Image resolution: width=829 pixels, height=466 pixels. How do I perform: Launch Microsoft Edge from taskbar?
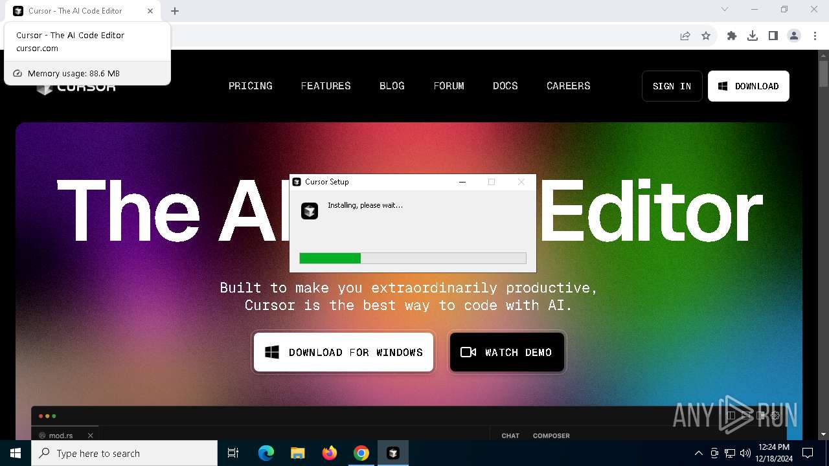pyautogui.click(x=266, y=453)
